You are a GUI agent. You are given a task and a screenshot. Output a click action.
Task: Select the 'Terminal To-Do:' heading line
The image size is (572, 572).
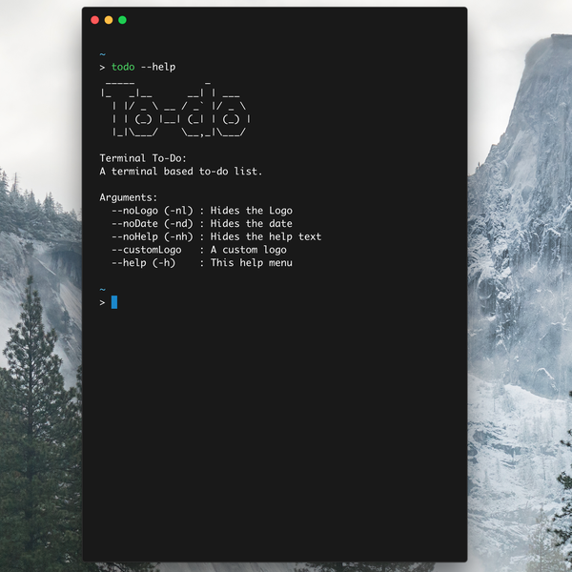click(x=143, y=158)
